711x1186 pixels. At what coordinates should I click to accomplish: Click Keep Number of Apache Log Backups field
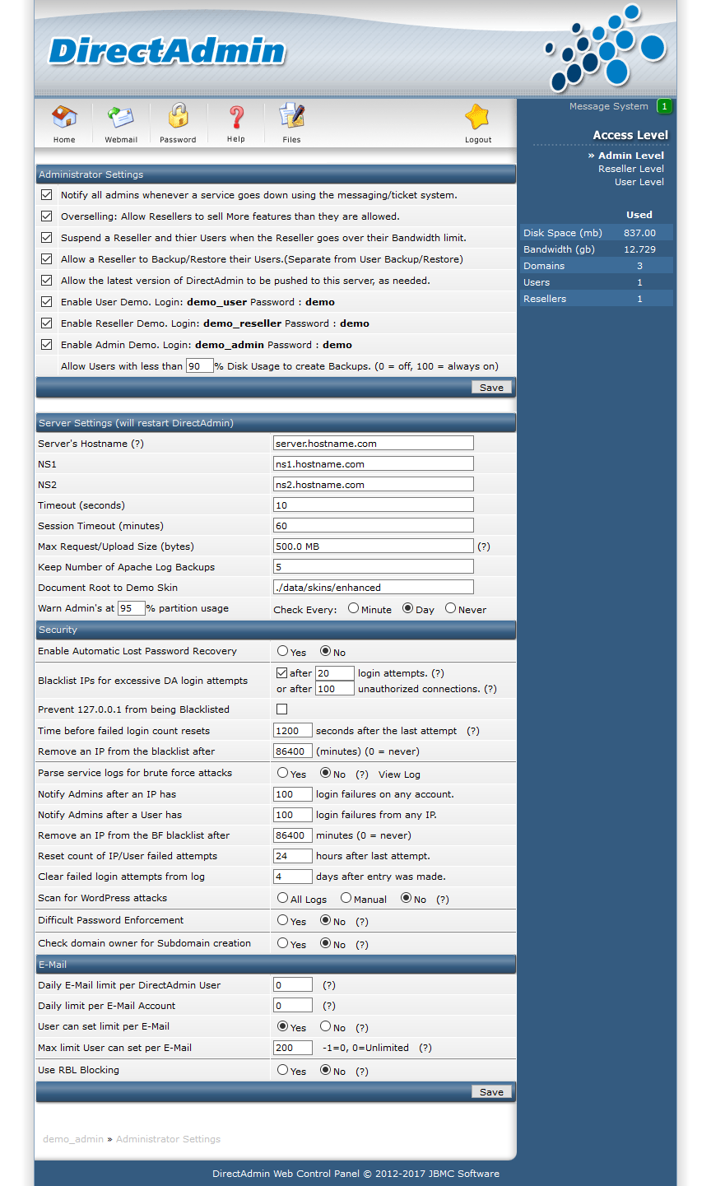click(x=374, y=566)
